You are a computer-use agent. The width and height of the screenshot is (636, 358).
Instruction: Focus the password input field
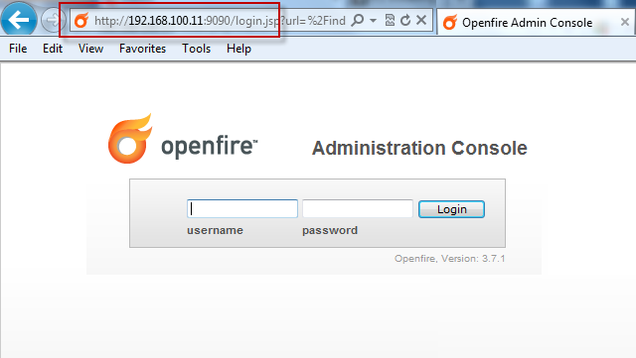coord(358,208)
